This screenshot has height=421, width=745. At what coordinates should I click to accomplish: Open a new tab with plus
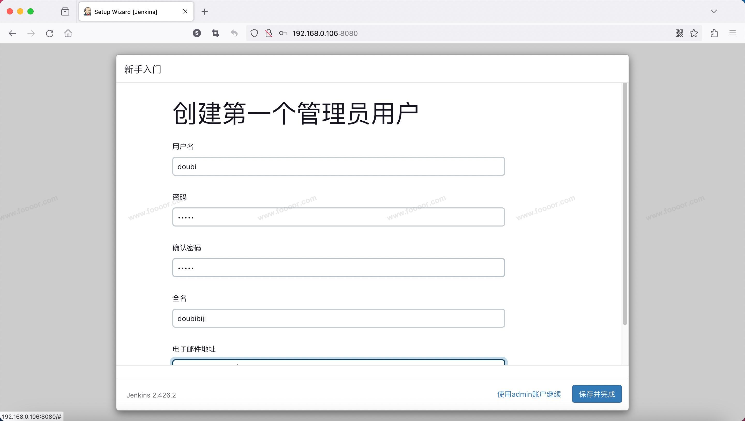205,12
